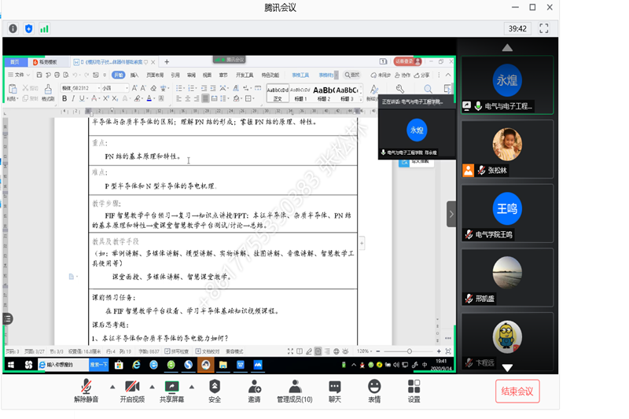
Task: Open File Explorer in shared taskbar
Action: click(x=223, y=365)
